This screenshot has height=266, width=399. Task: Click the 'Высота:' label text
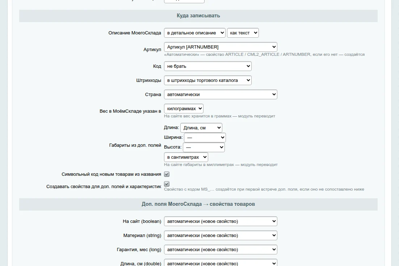pyautogui.click(x=173, y=147)
